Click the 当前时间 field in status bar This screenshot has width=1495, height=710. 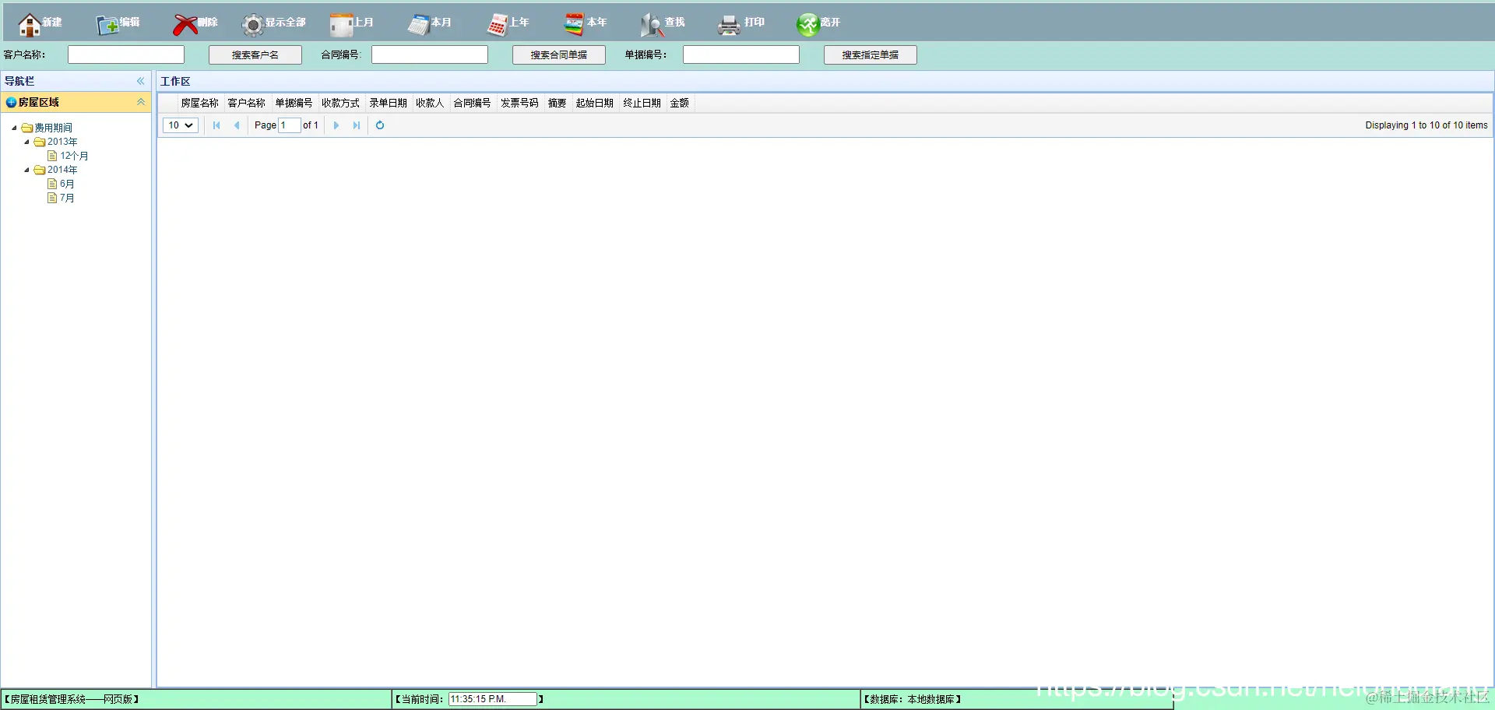tap(493, 699)
